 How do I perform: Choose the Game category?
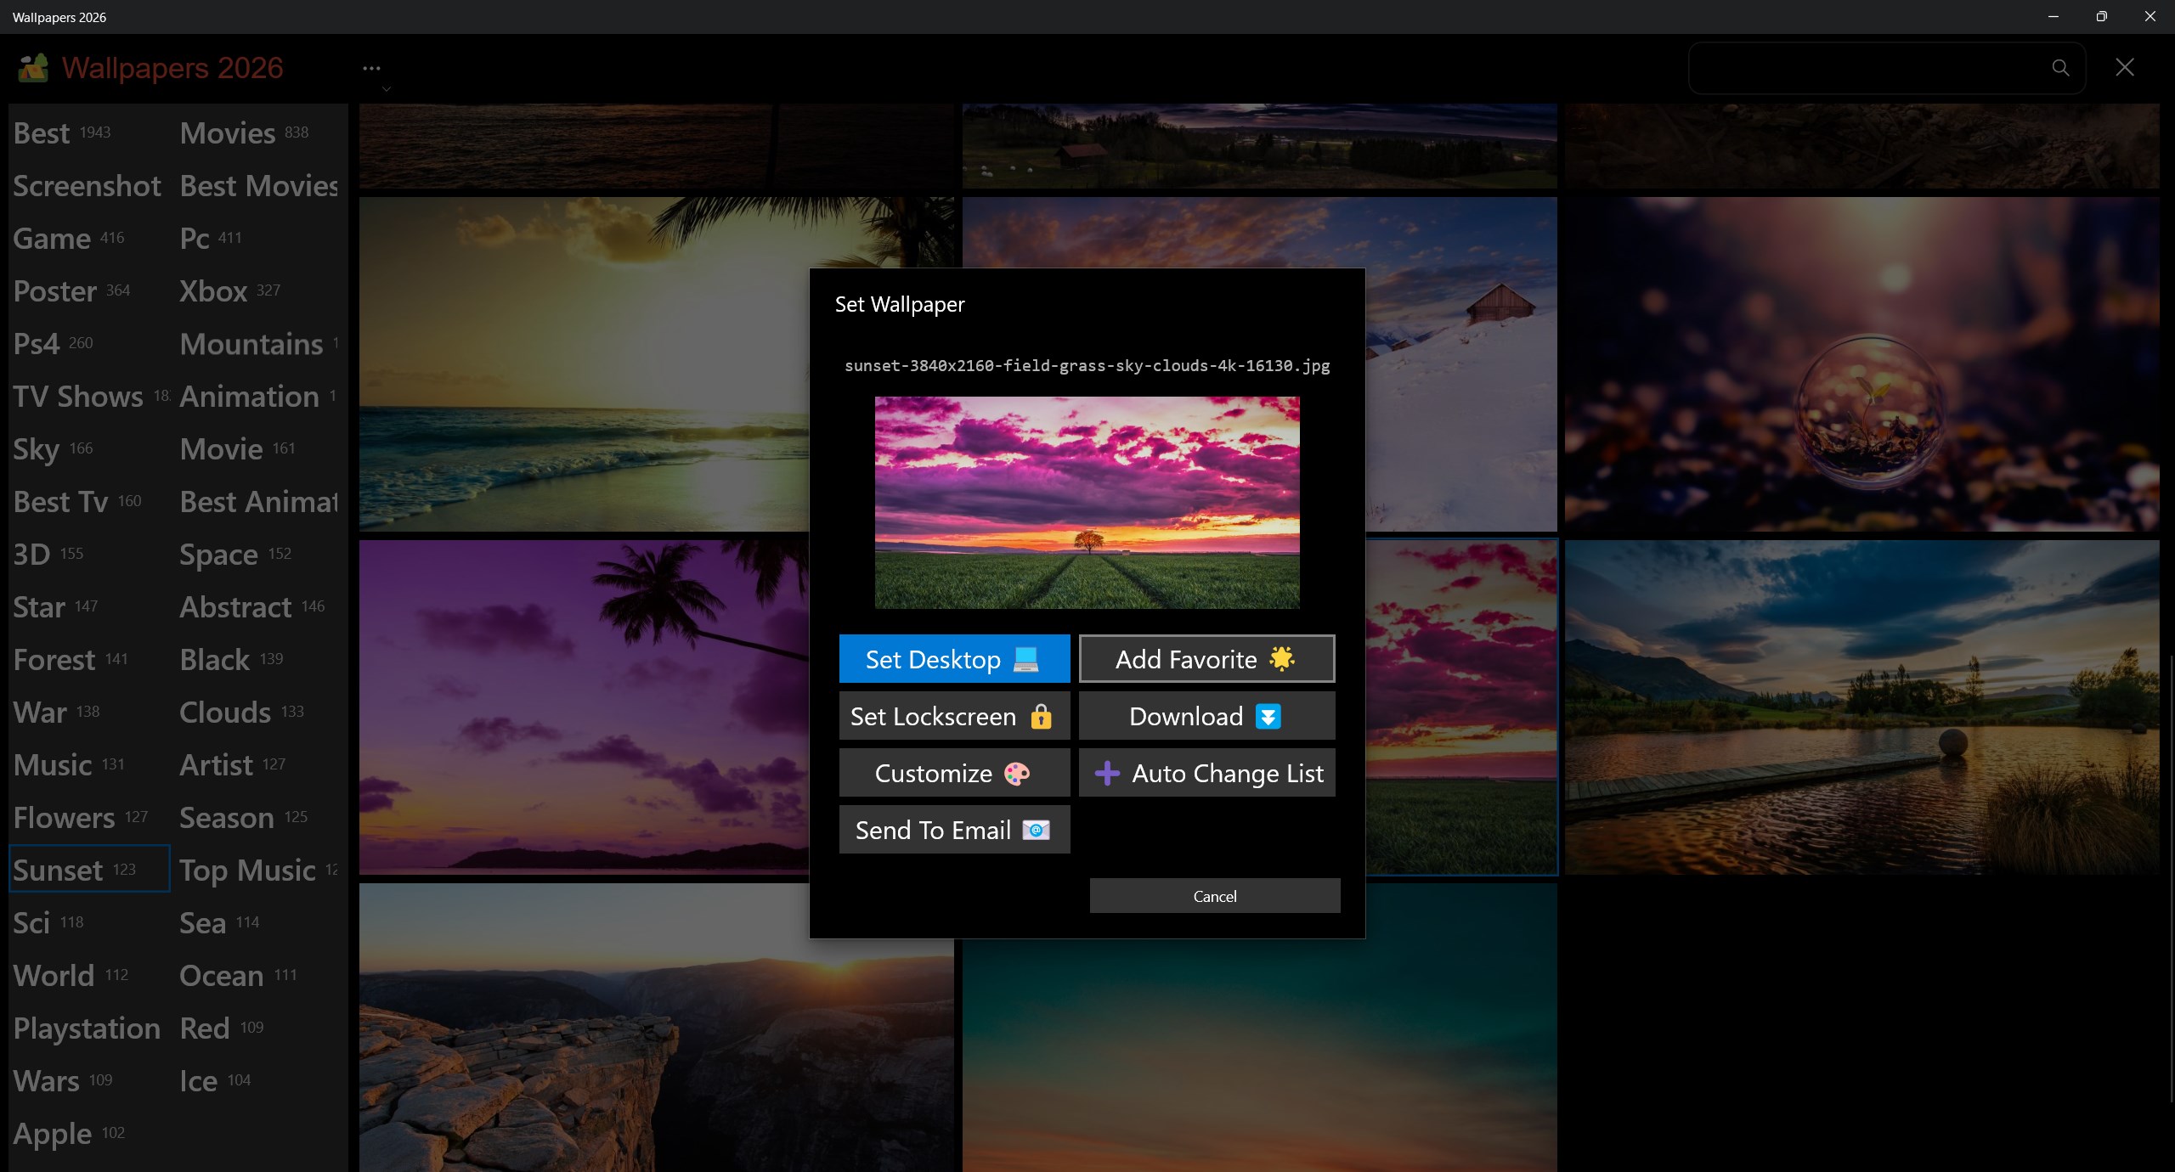(x=69, y=239)
